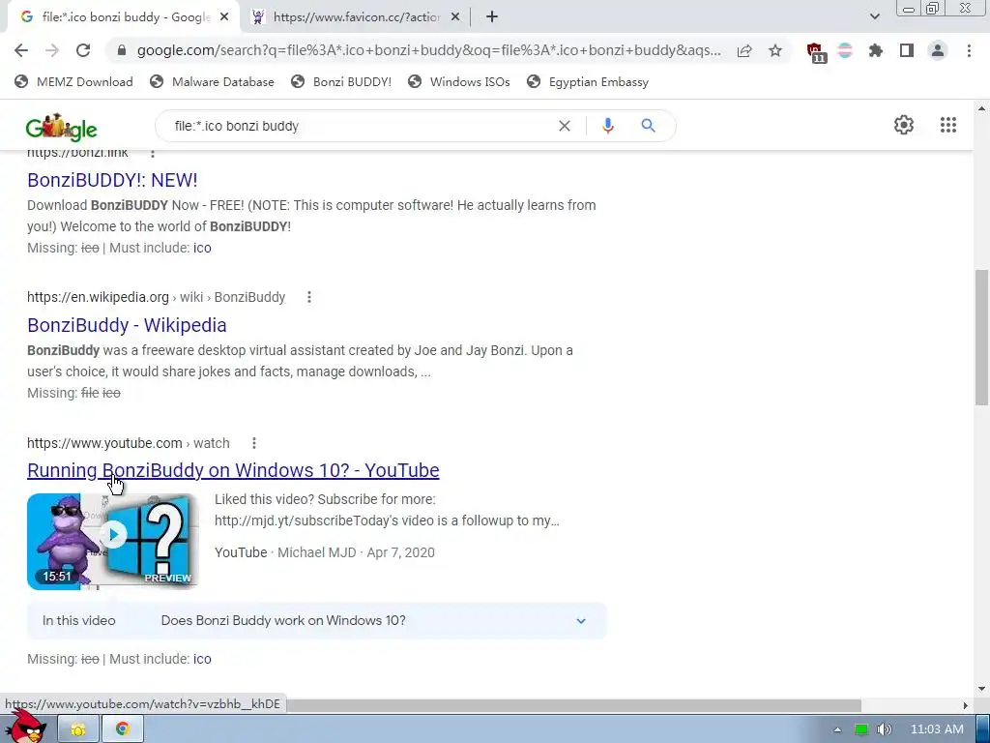Click the Google doodle logo
990x743 pixels.
point(61,128)
